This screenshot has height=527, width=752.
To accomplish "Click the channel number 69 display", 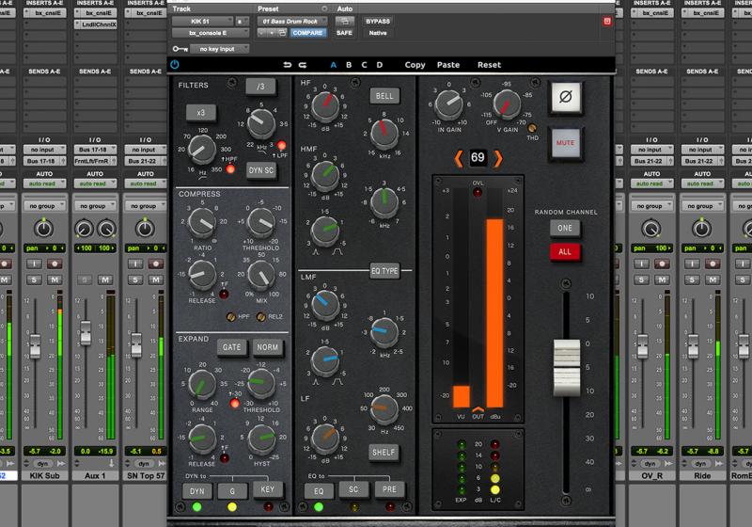I will tap(478, 158).
